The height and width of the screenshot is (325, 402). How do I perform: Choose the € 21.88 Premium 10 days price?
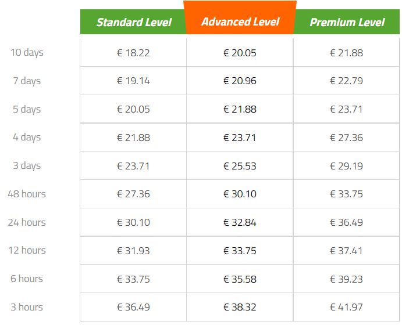[x=346, y=53]
